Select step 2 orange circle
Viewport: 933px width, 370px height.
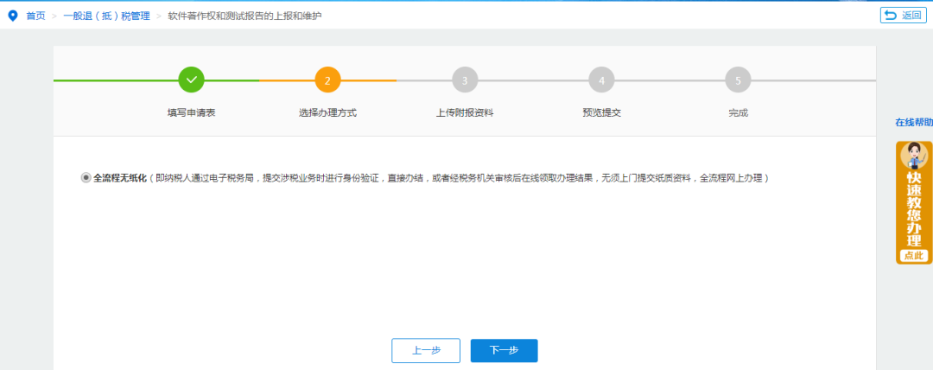click(328, 80)
